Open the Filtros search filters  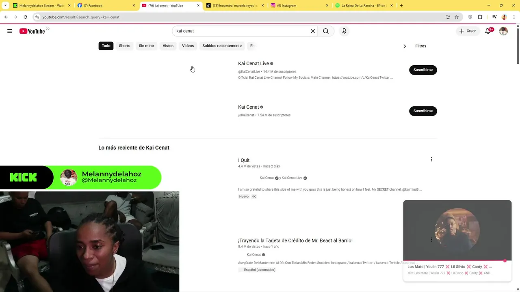tap(420, 46)
